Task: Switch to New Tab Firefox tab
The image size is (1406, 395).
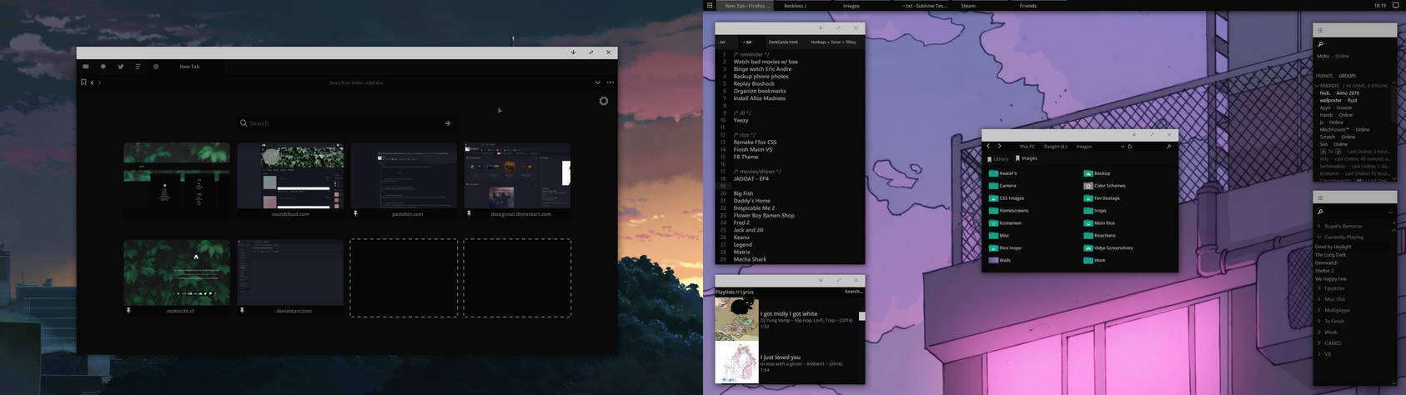Action: 189,67
